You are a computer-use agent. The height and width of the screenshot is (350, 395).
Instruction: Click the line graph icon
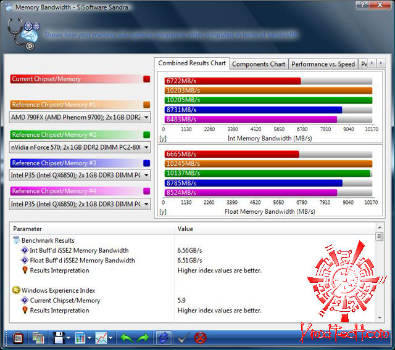101,338
